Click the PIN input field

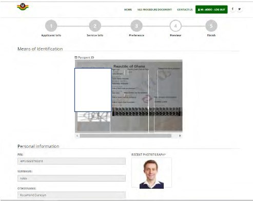pos(71,161)
